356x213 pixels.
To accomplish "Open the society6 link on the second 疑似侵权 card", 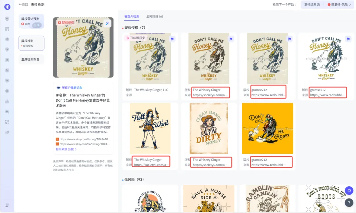I will pyautogui.click(x=210, y=95).
